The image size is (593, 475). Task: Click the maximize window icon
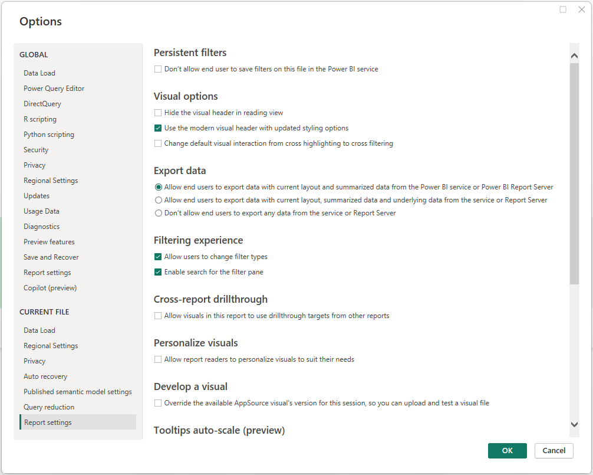click(563, 9)
